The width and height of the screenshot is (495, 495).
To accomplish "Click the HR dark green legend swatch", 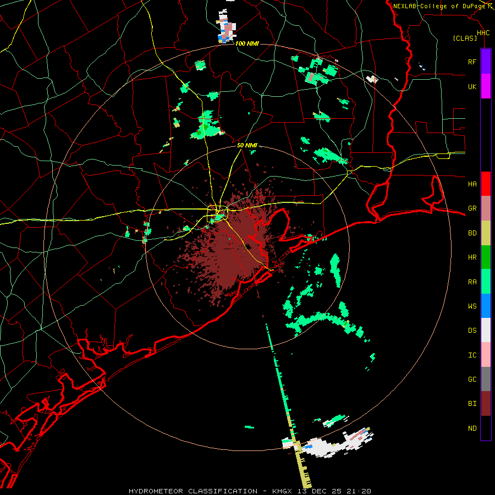I will coord(486,257).
